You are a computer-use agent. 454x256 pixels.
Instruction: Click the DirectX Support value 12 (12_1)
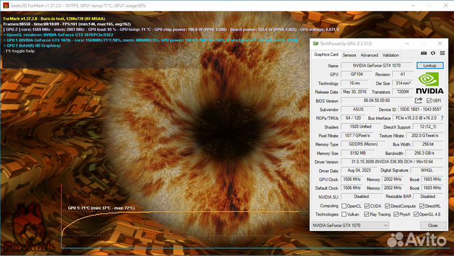(x=428, y=127)
